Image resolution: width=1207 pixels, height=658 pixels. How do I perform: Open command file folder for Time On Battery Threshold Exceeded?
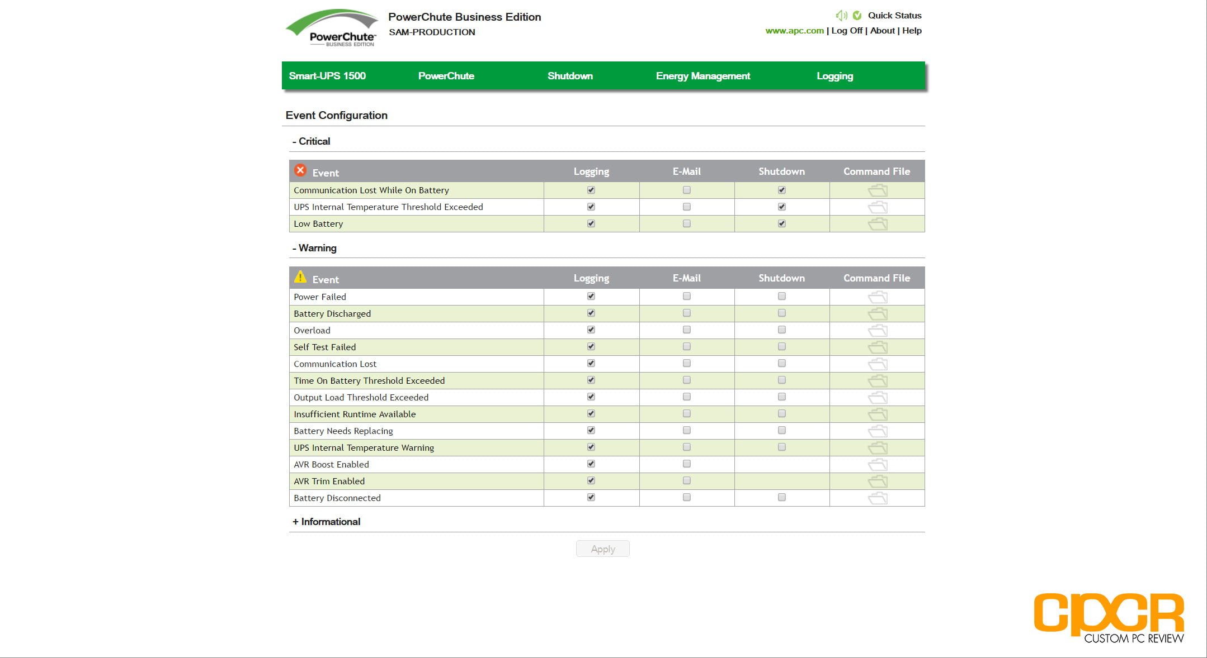(x=878, y=381)
